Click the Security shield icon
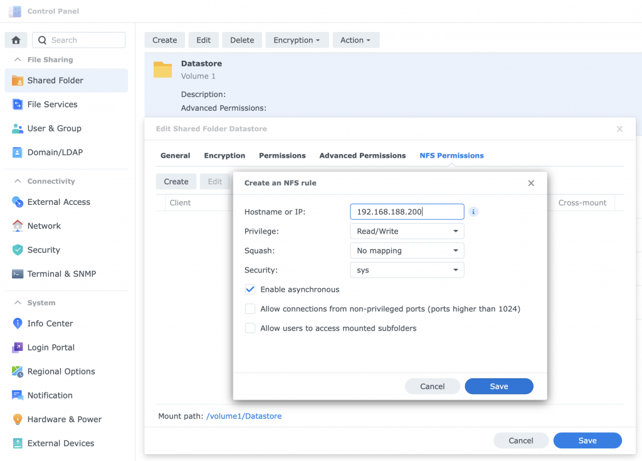This screenshot has height=461, width=642. coord(18,250)
